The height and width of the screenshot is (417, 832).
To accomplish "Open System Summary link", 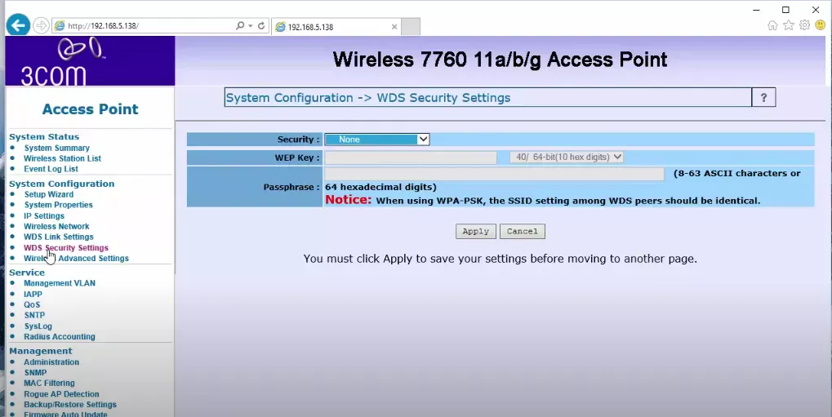I will click(x=57, y=148).
